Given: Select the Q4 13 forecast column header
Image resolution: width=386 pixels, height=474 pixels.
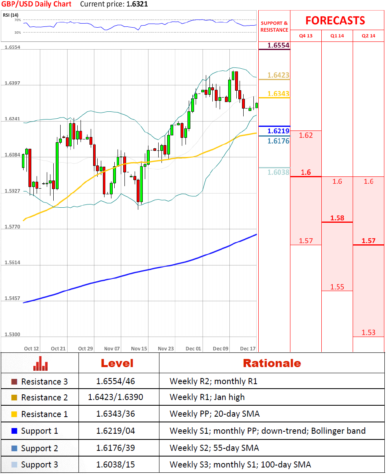Looking at the screenshot, I should tap(306, 36).
